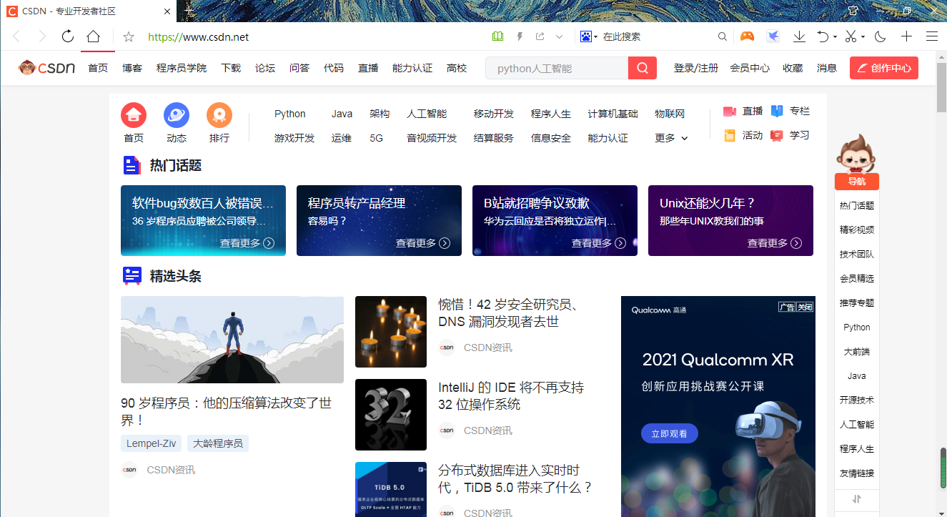The image size is (947, 517).
Task: Open the 程序员转产品经理 topic card
Action: point(379,220)
